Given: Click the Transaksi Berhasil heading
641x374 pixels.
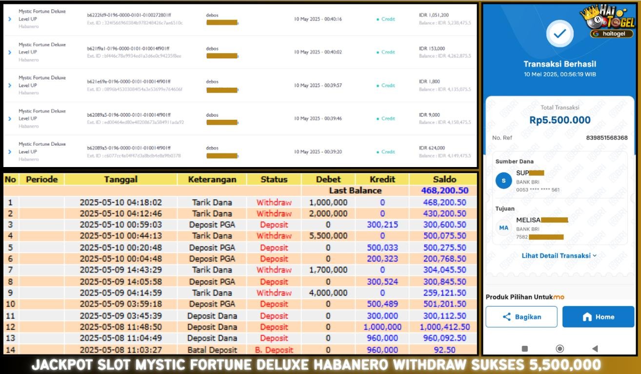Looking at the screenshot, I should [560, 64].
